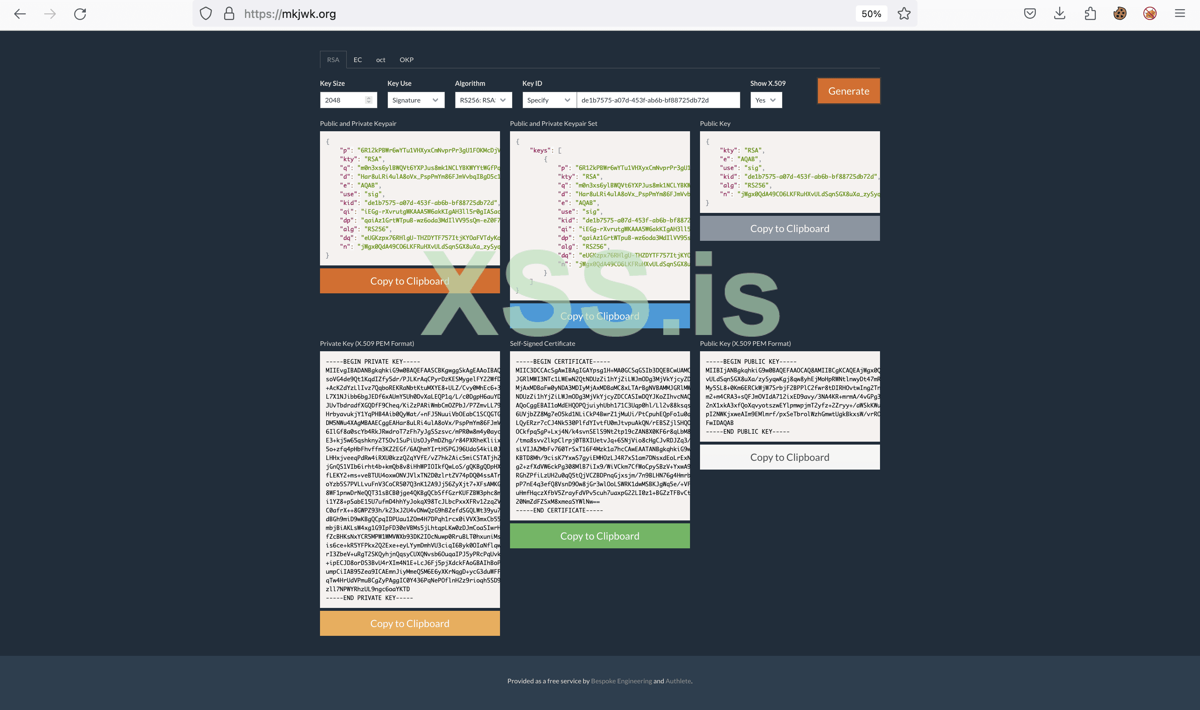1200x710 pixels.
Task: Open the Show X.509 Yes dropdown
Action: pos(765,100)
